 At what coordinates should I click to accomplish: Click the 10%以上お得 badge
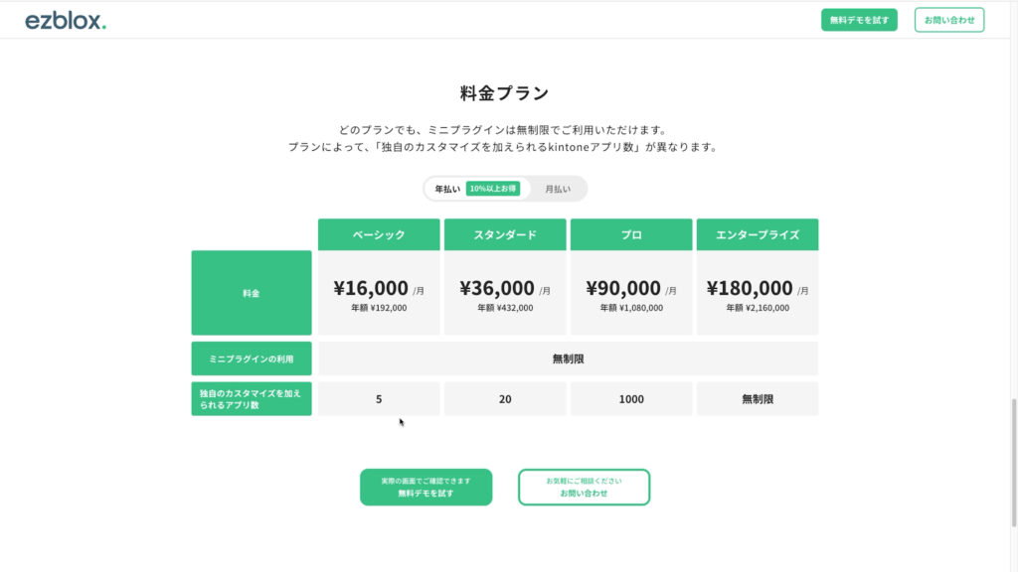[x=492, y=187]
